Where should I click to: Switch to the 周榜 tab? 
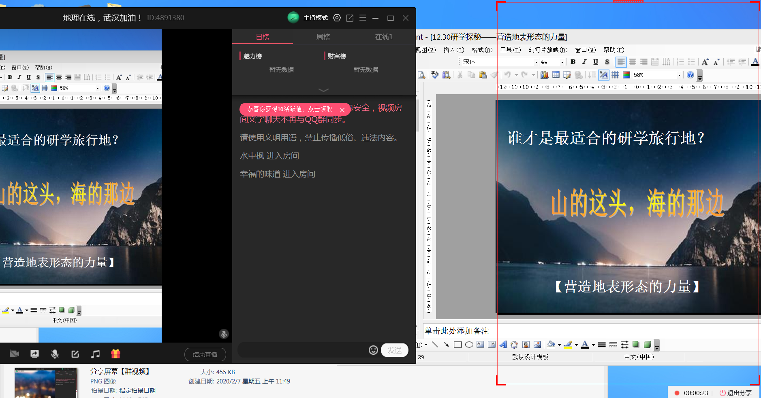[x=323, y=37]
